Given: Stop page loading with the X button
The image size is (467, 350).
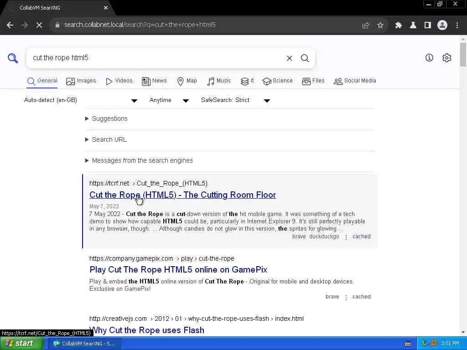Looking at the screenshot, I should (x=39, y=25).
